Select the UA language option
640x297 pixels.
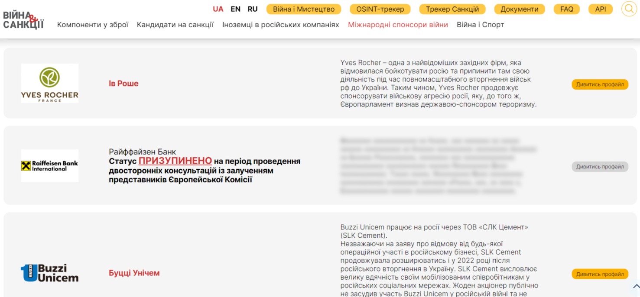(218, 9)
